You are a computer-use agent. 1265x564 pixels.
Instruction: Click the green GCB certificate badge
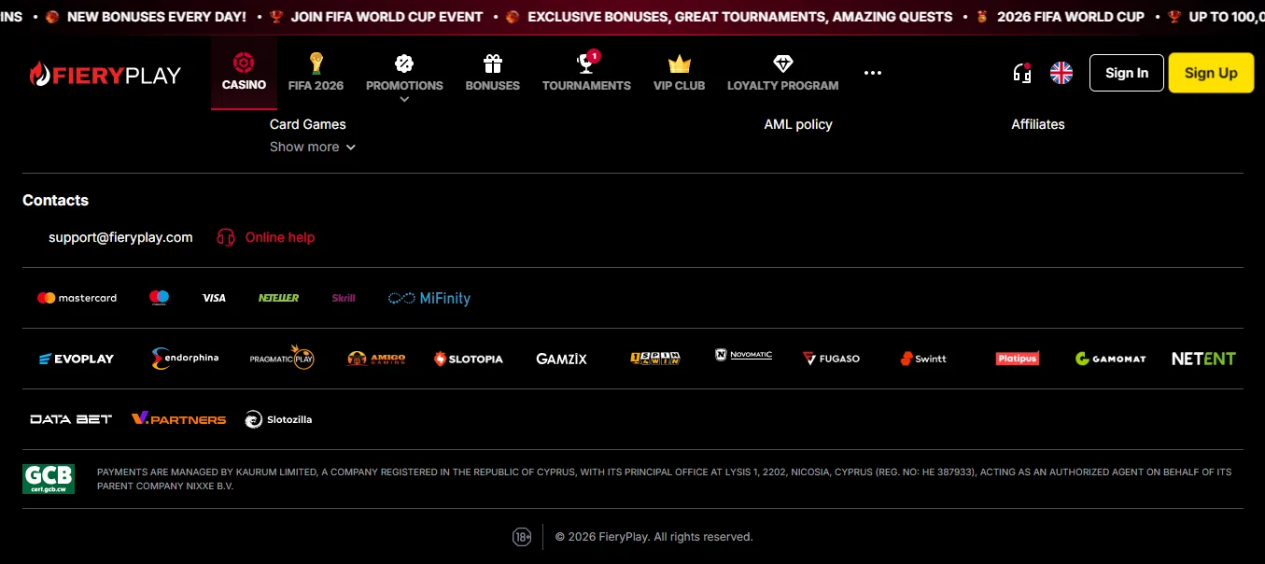point(49,479)
